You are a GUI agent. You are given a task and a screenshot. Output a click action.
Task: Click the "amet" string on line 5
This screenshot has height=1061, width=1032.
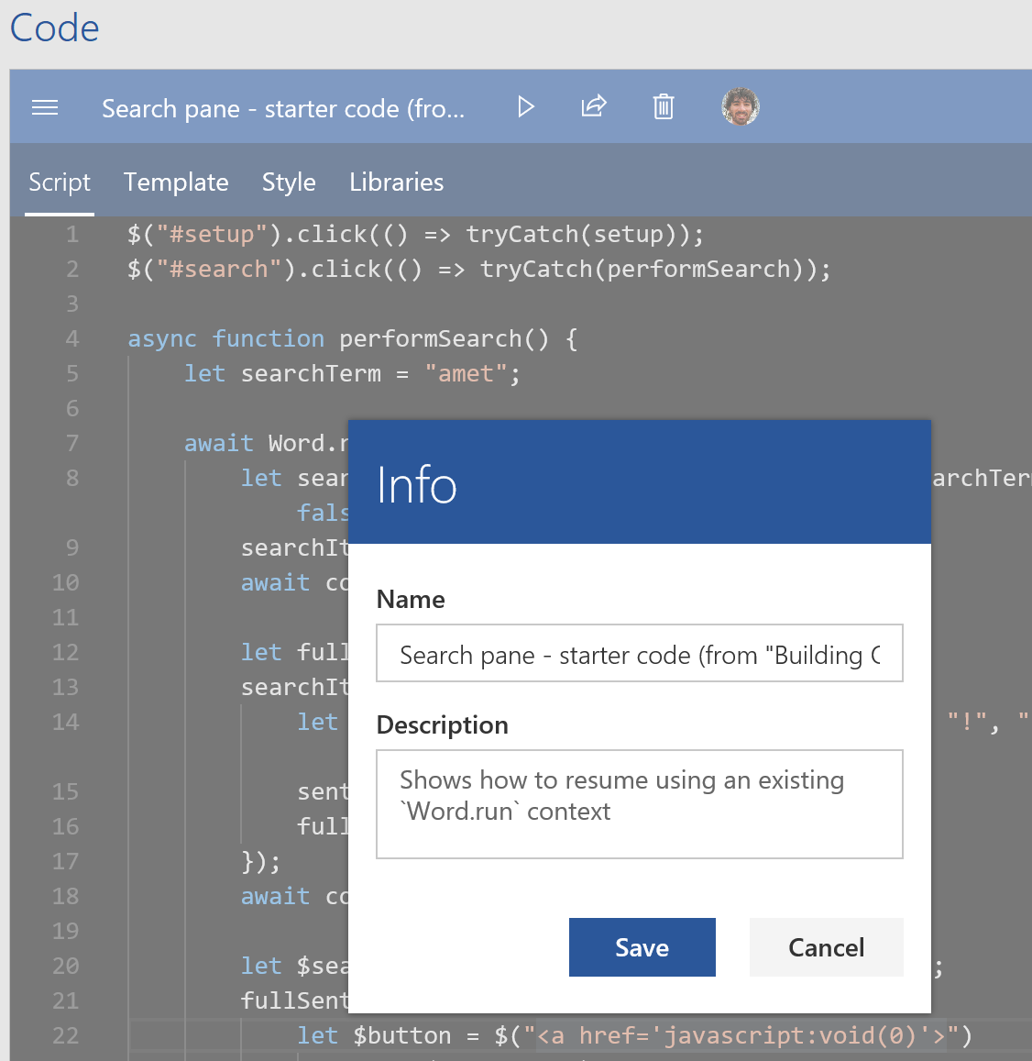[466, 373]
